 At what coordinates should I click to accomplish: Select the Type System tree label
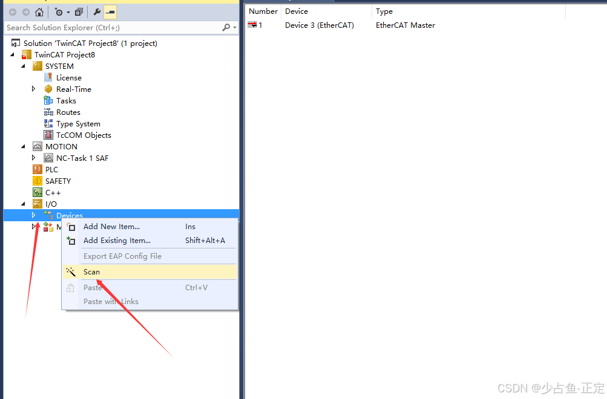click(78, 124)
